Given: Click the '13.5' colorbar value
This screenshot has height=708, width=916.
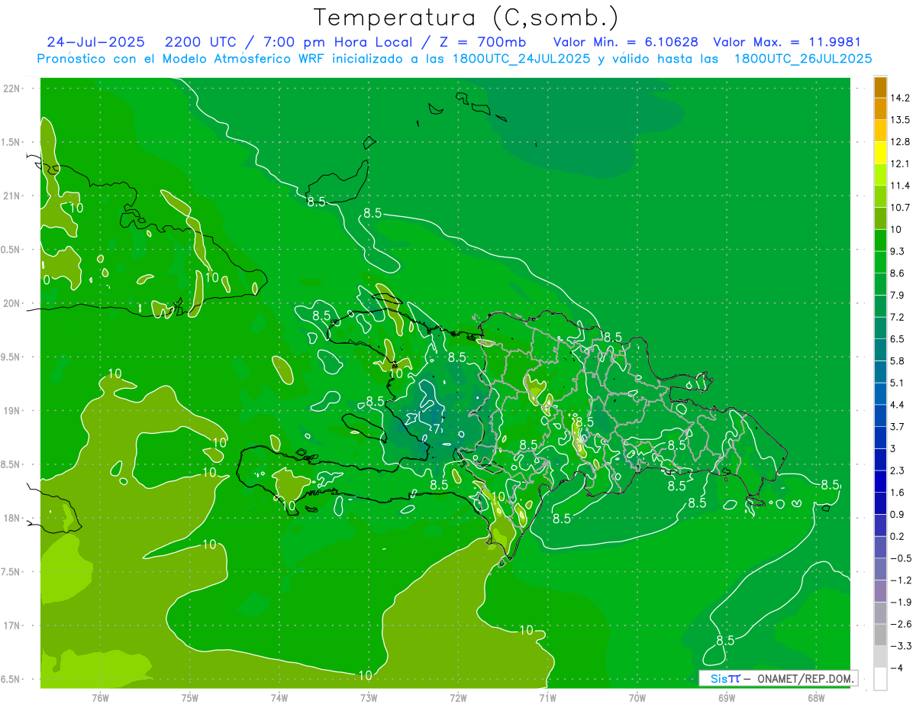Looking at the screenshot, I should (900, 120).
